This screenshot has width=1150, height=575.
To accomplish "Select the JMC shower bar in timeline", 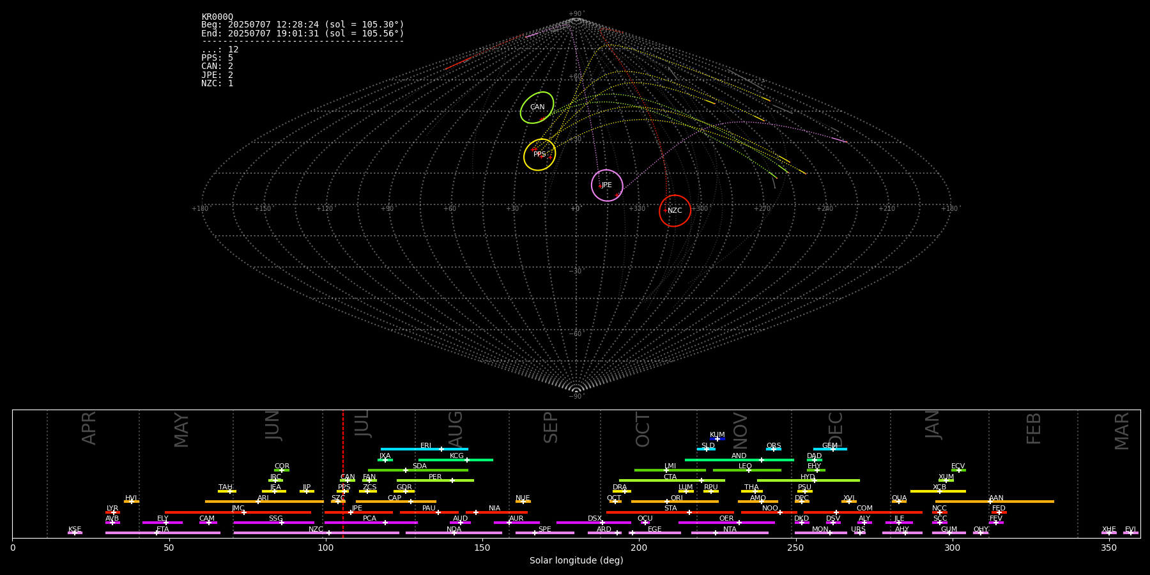I will [238, 512].
